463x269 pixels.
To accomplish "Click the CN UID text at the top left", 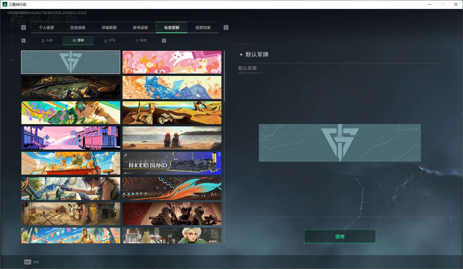I will (47, 13).
